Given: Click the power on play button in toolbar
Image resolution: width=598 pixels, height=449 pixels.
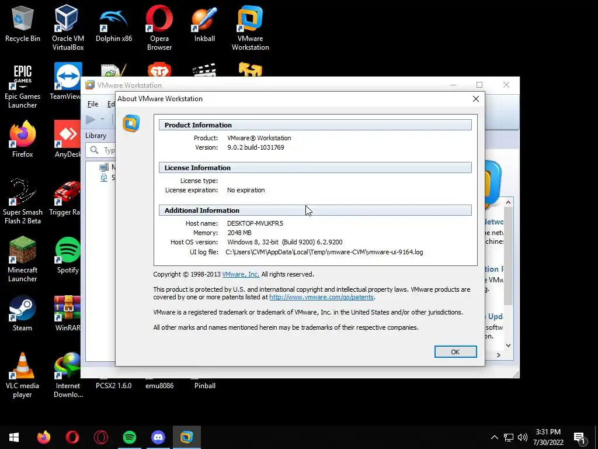Looking at the screenshot, I should 91,119.
